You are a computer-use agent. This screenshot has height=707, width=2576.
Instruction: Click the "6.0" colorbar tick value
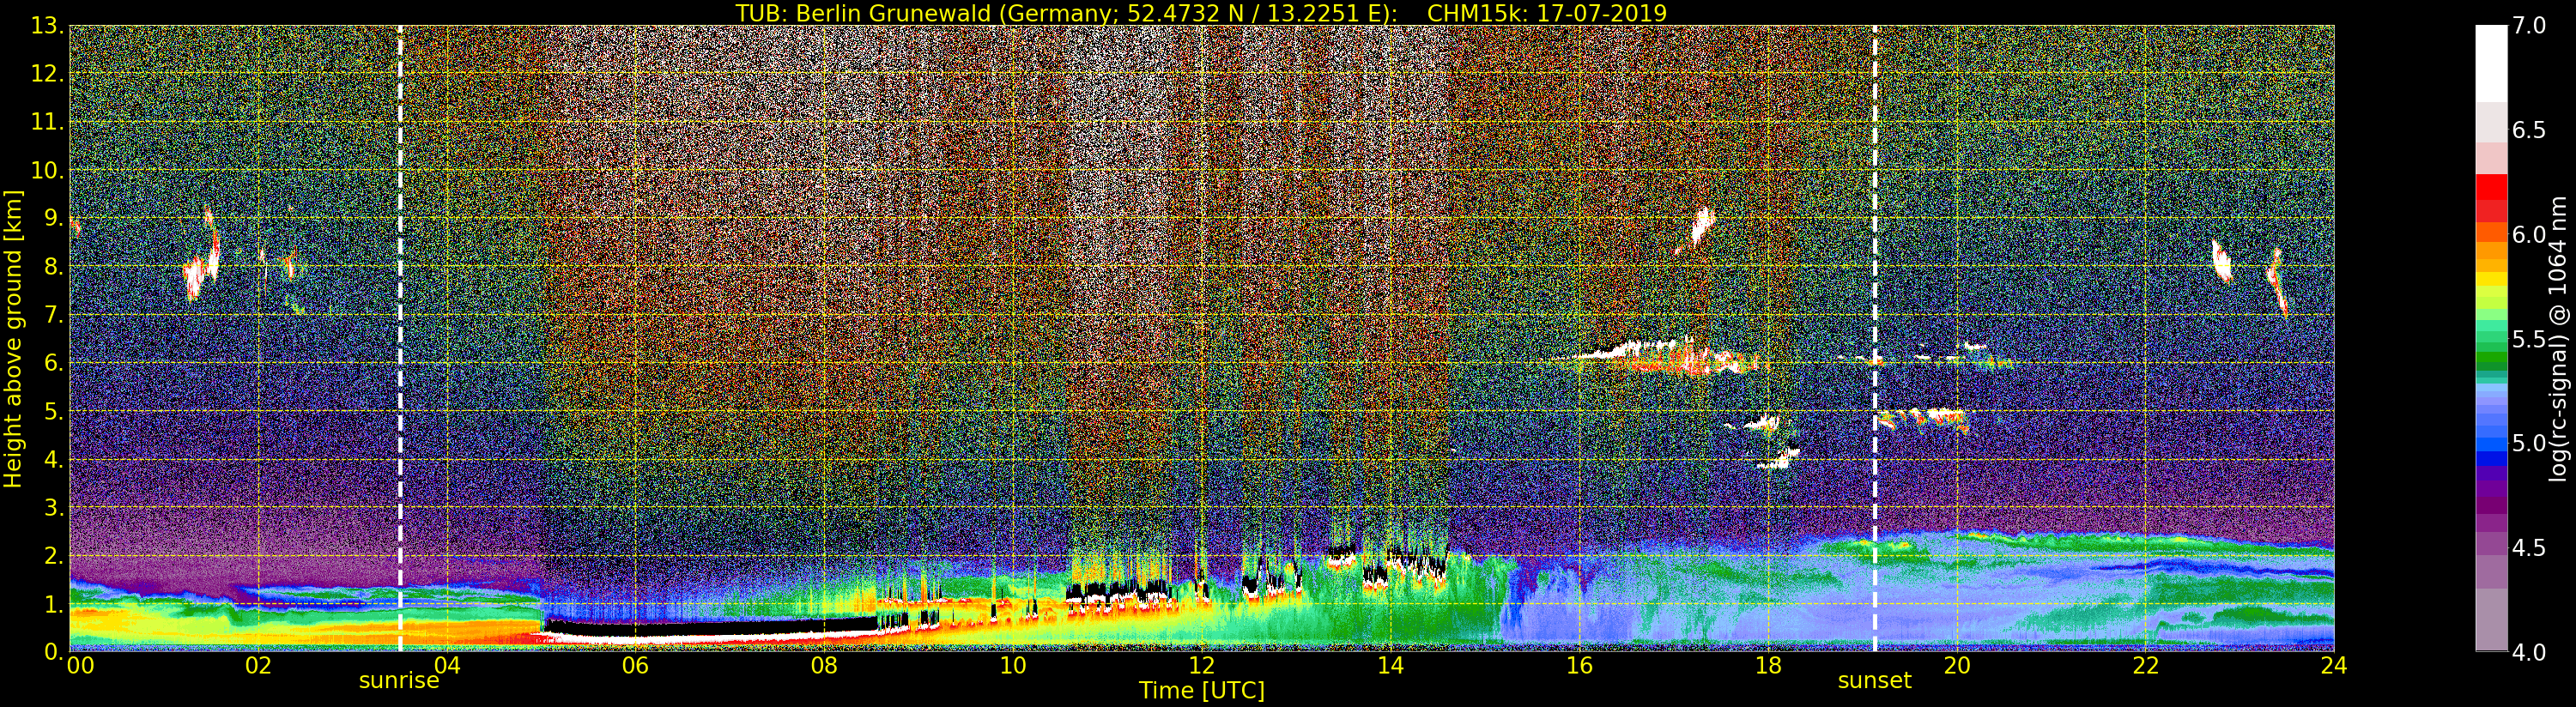coord(2529,234)
